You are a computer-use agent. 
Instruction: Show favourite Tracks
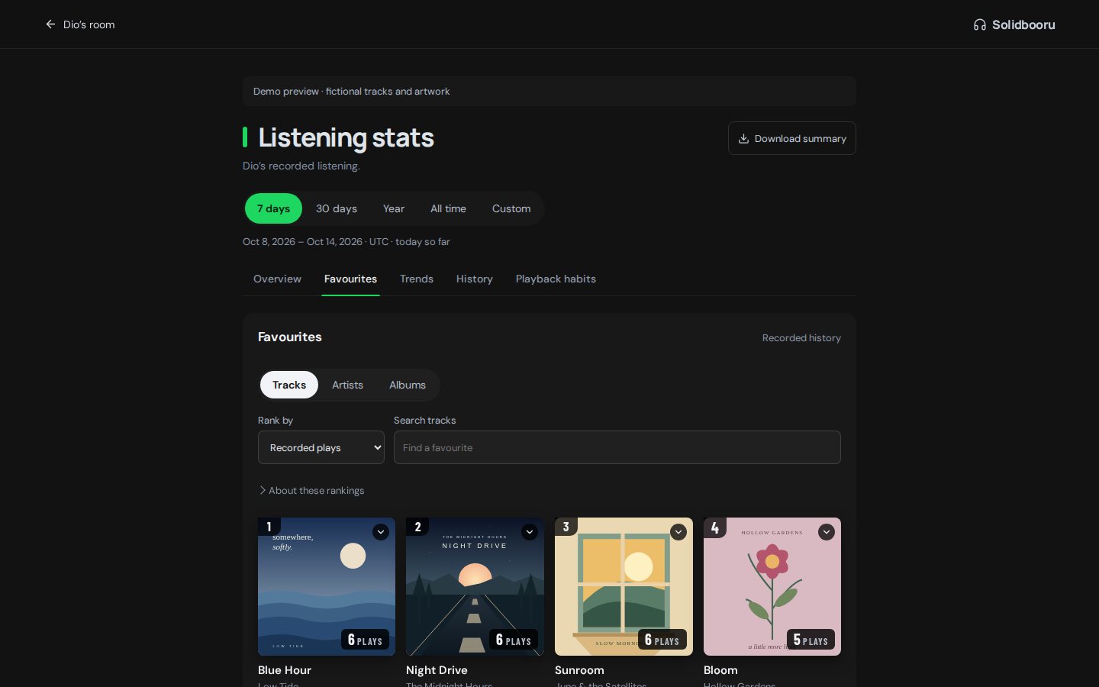click(x=289, y=385)
